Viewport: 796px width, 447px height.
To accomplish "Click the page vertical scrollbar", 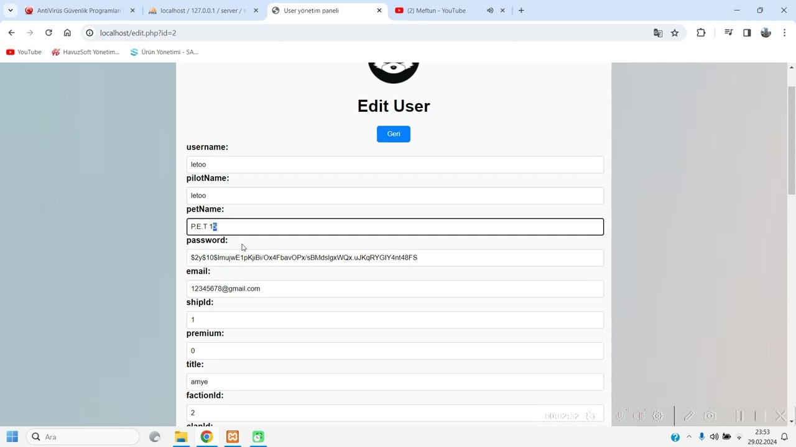I will 792,142.
